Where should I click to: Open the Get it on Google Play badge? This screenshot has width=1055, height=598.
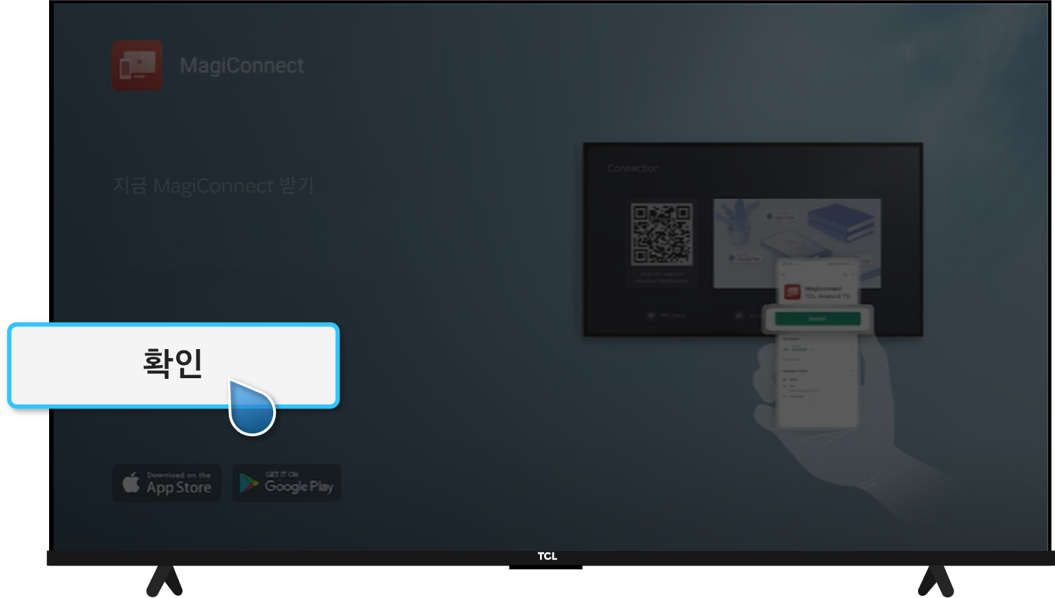pos(287,483)
